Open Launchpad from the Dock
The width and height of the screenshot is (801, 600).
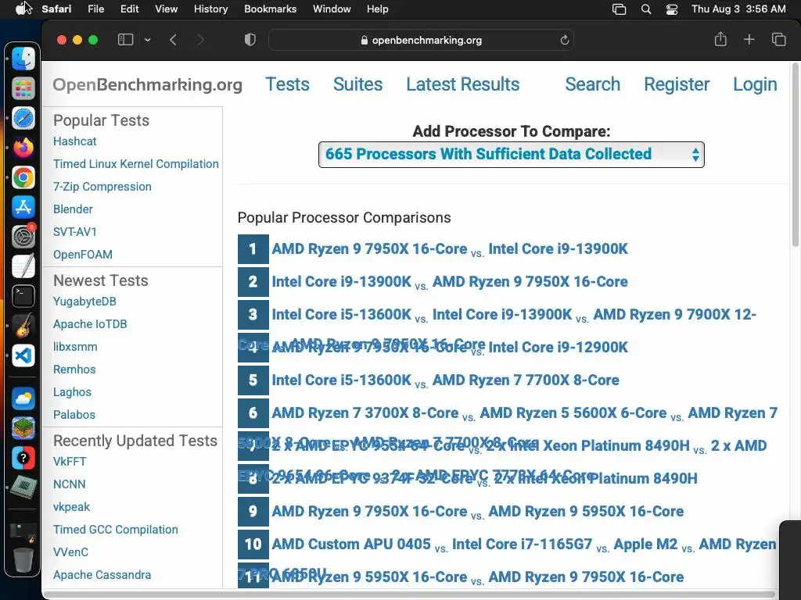pos(23,89)
